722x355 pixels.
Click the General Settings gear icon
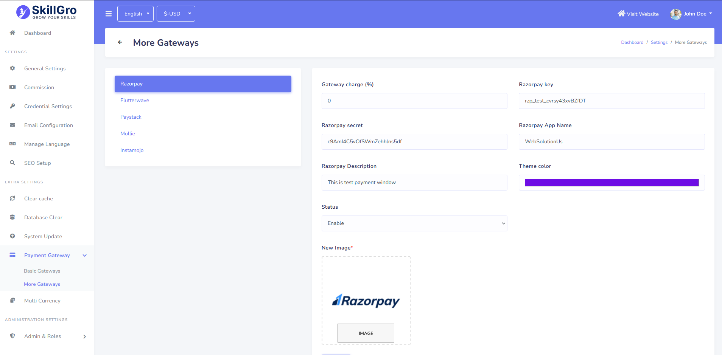coord(12,68)
